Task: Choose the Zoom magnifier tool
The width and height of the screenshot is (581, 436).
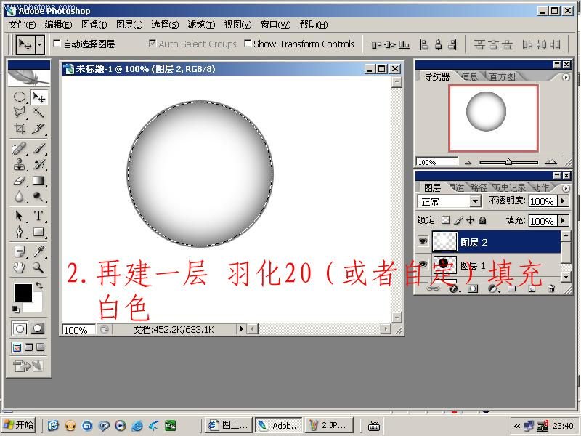Action: pos(38,267)
